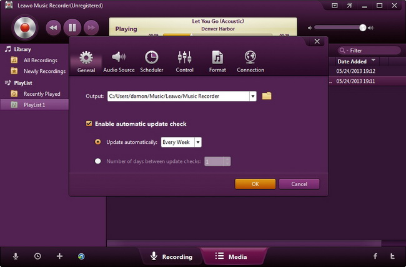Click the microphone icon in bottom bar

[x=16, y=256]
